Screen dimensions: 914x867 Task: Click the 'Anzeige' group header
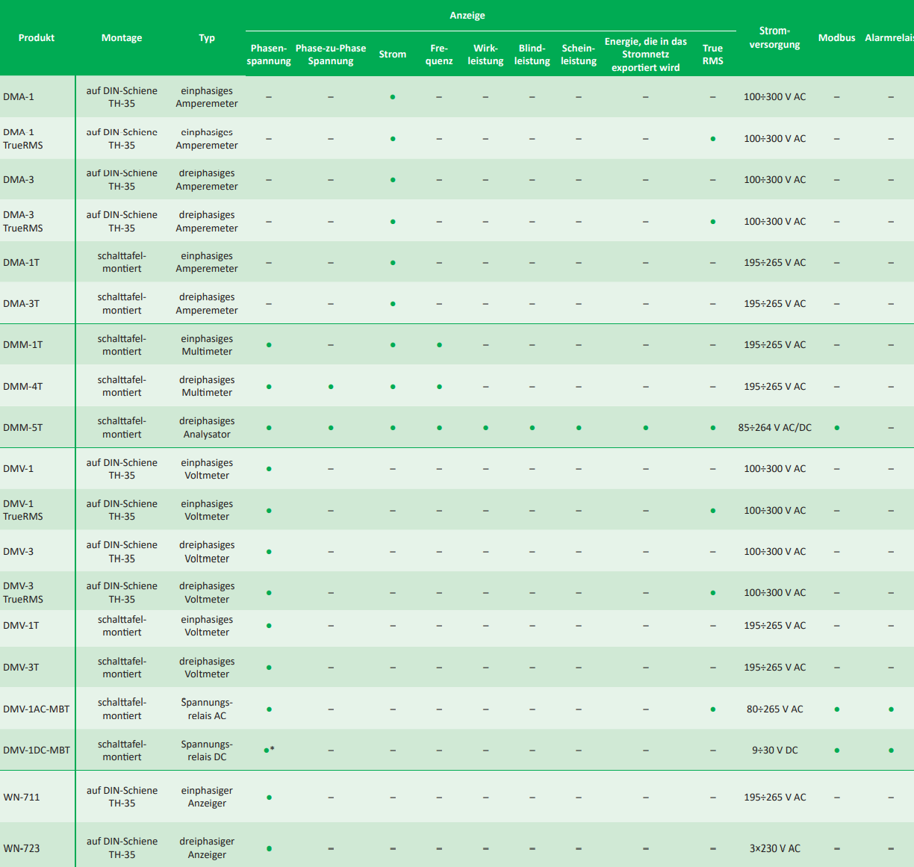(467, 16)
